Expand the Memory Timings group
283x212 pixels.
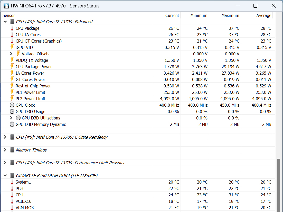[5, 150]
